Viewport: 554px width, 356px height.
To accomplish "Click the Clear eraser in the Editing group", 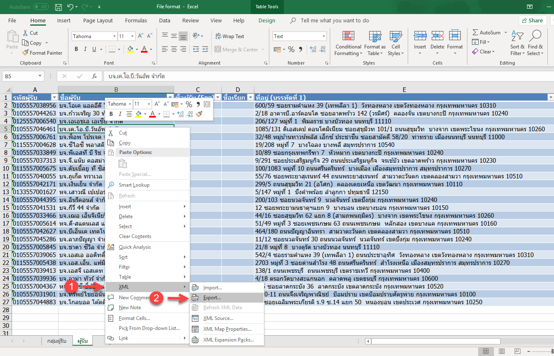I will pos(475,52).
